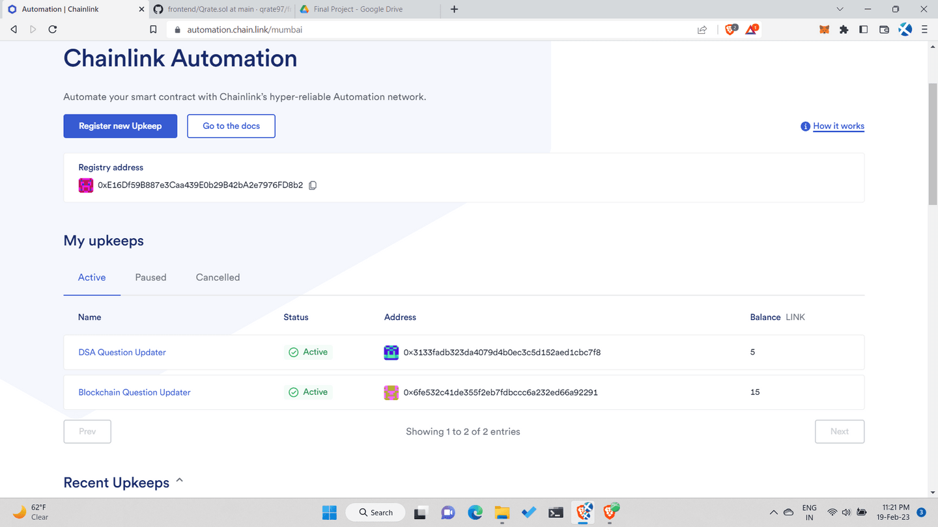Viewport: 938px width, 527px height.
Task: Open Microsoft Edge from the taskbar
Action: pos(475,513)
